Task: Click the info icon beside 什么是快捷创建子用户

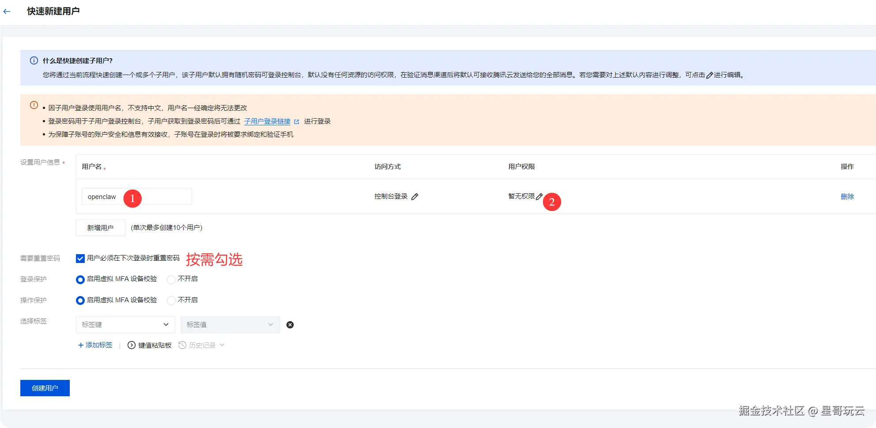Action: (34, 61)
